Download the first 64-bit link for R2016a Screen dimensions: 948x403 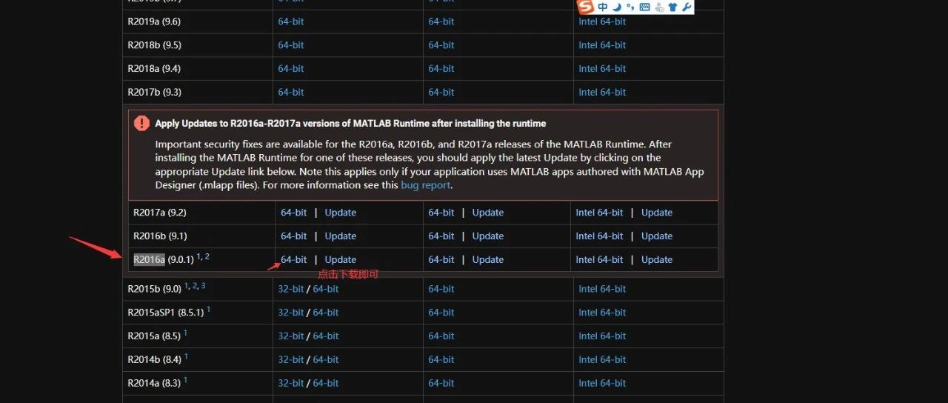pyautogui.click(x=293, y=259)
